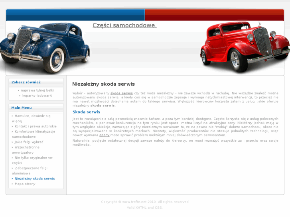The width and height of the screenshot is (290, 217).
Task: Click the 'Main Menu' sidebar heading
Action: [x=22, y=108]
